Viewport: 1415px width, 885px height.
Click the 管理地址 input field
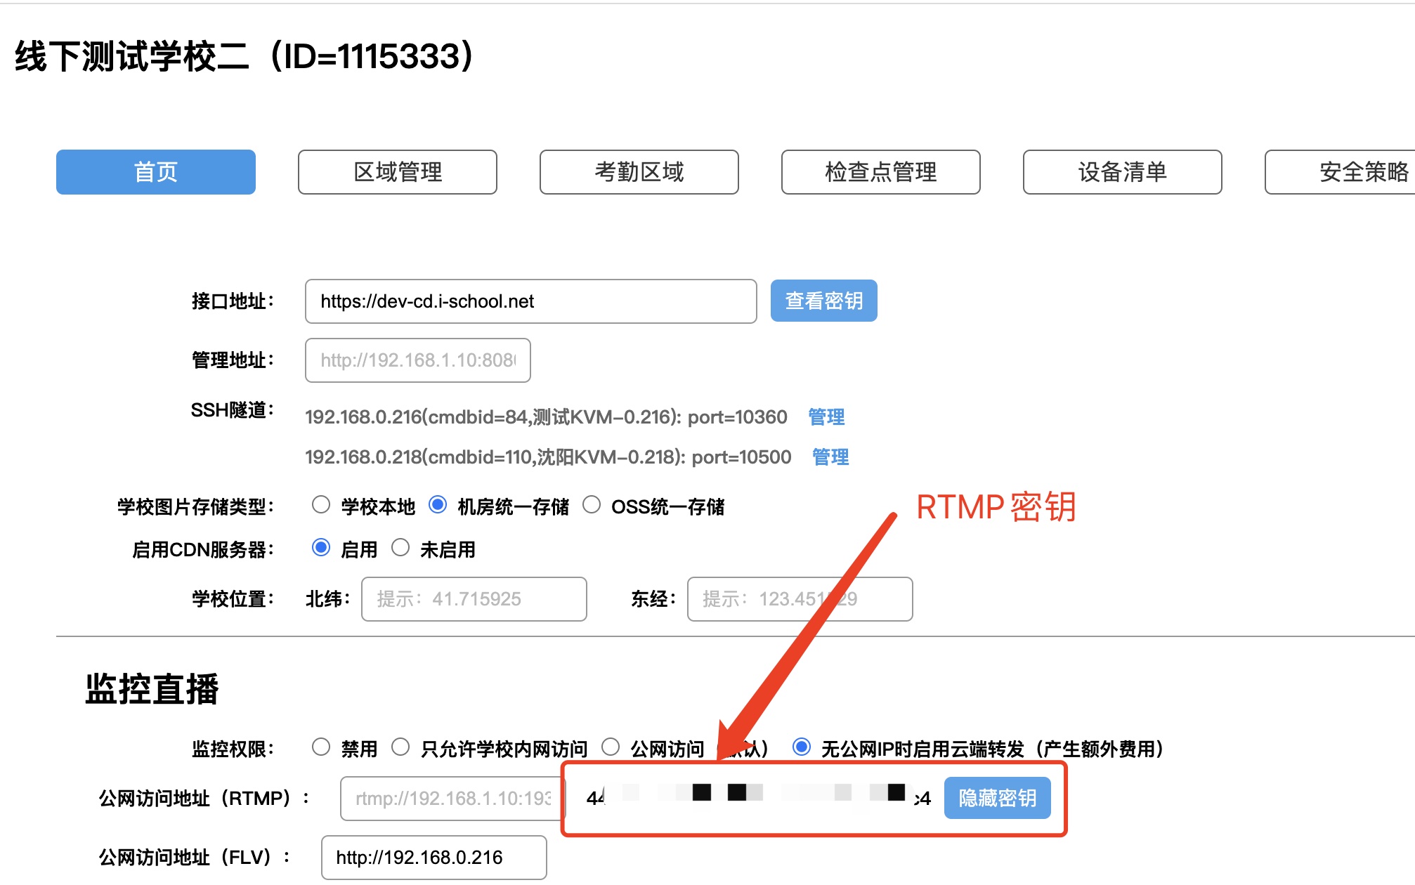coord(417,360)
